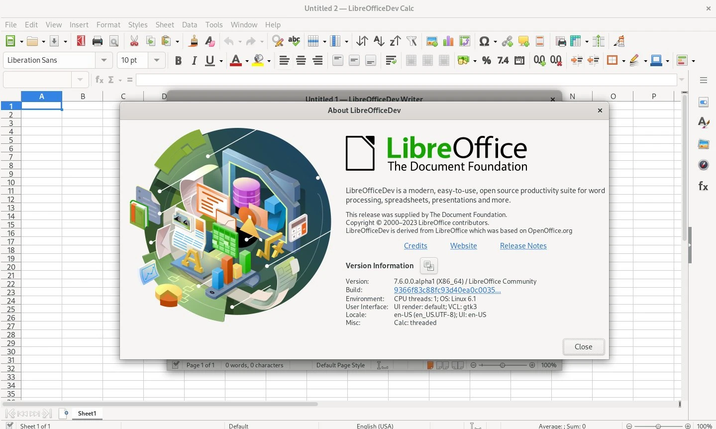Click the formula input line
The height and width of the screenshot is (429, 716).
(406, 80)
